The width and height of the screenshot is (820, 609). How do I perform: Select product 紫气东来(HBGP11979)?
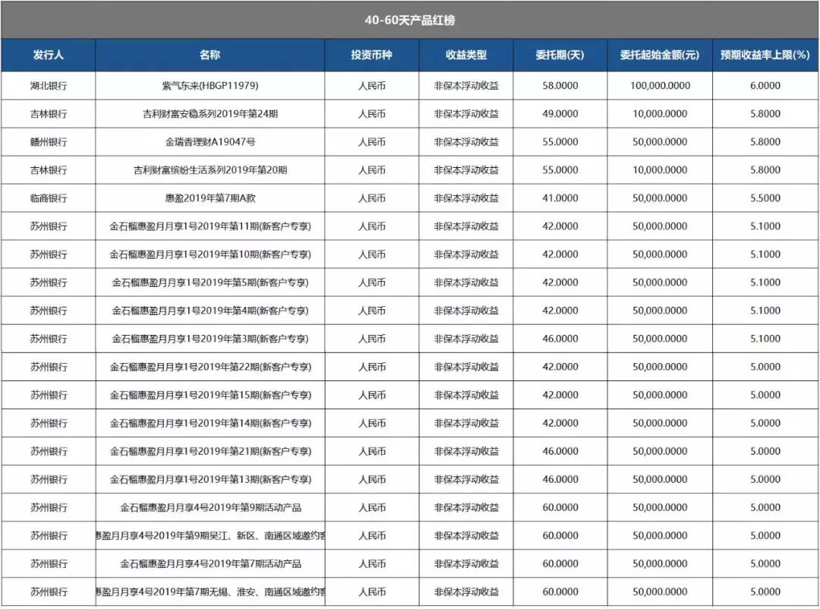(210, 86)
